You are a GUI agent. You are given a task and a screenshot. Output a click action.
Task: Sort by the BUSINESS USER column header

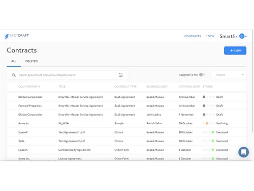pyautogui.click(x=157, y=87)
